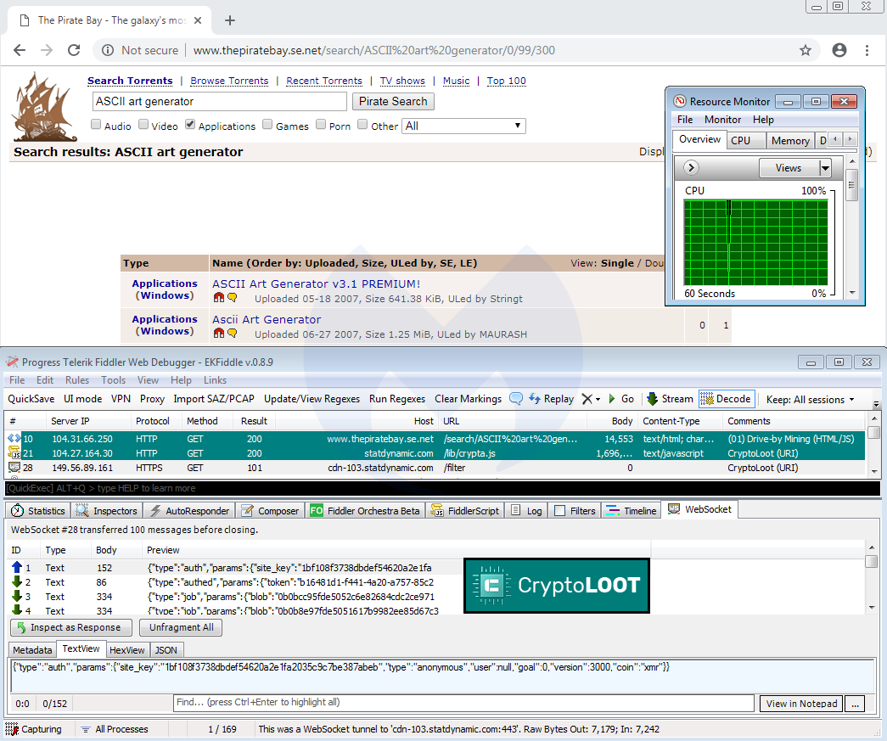Click the Find text field
The width and height of the screenshot is (887, 741).
tap(463, 703)
